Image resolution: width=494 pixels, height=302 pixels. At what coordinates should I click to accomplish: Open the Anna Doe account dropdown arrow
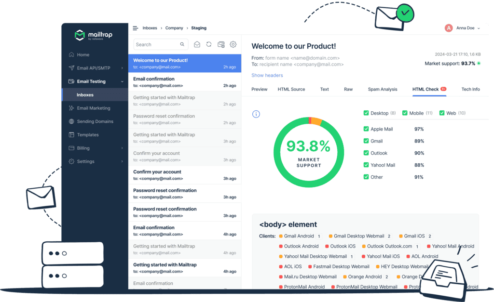point(479,28)
